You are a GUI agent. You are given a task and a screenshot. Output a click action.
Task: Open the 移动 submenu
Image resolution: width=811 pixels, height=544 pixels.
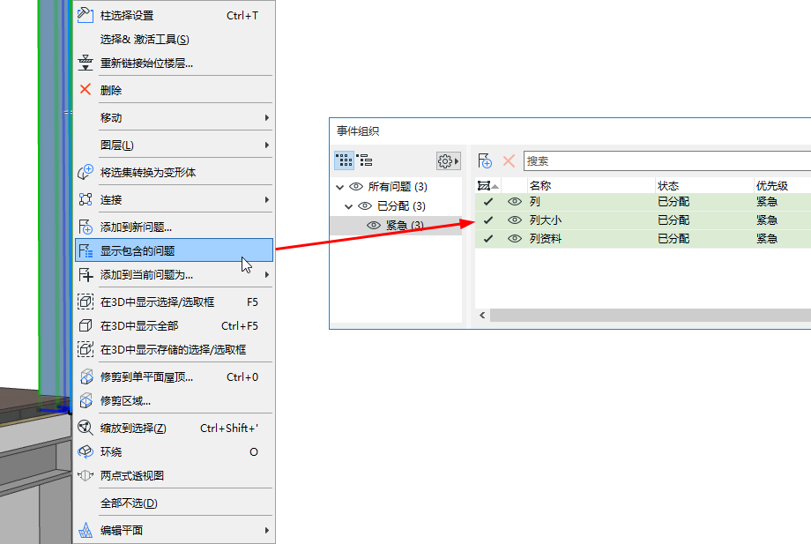click(174, 117)
